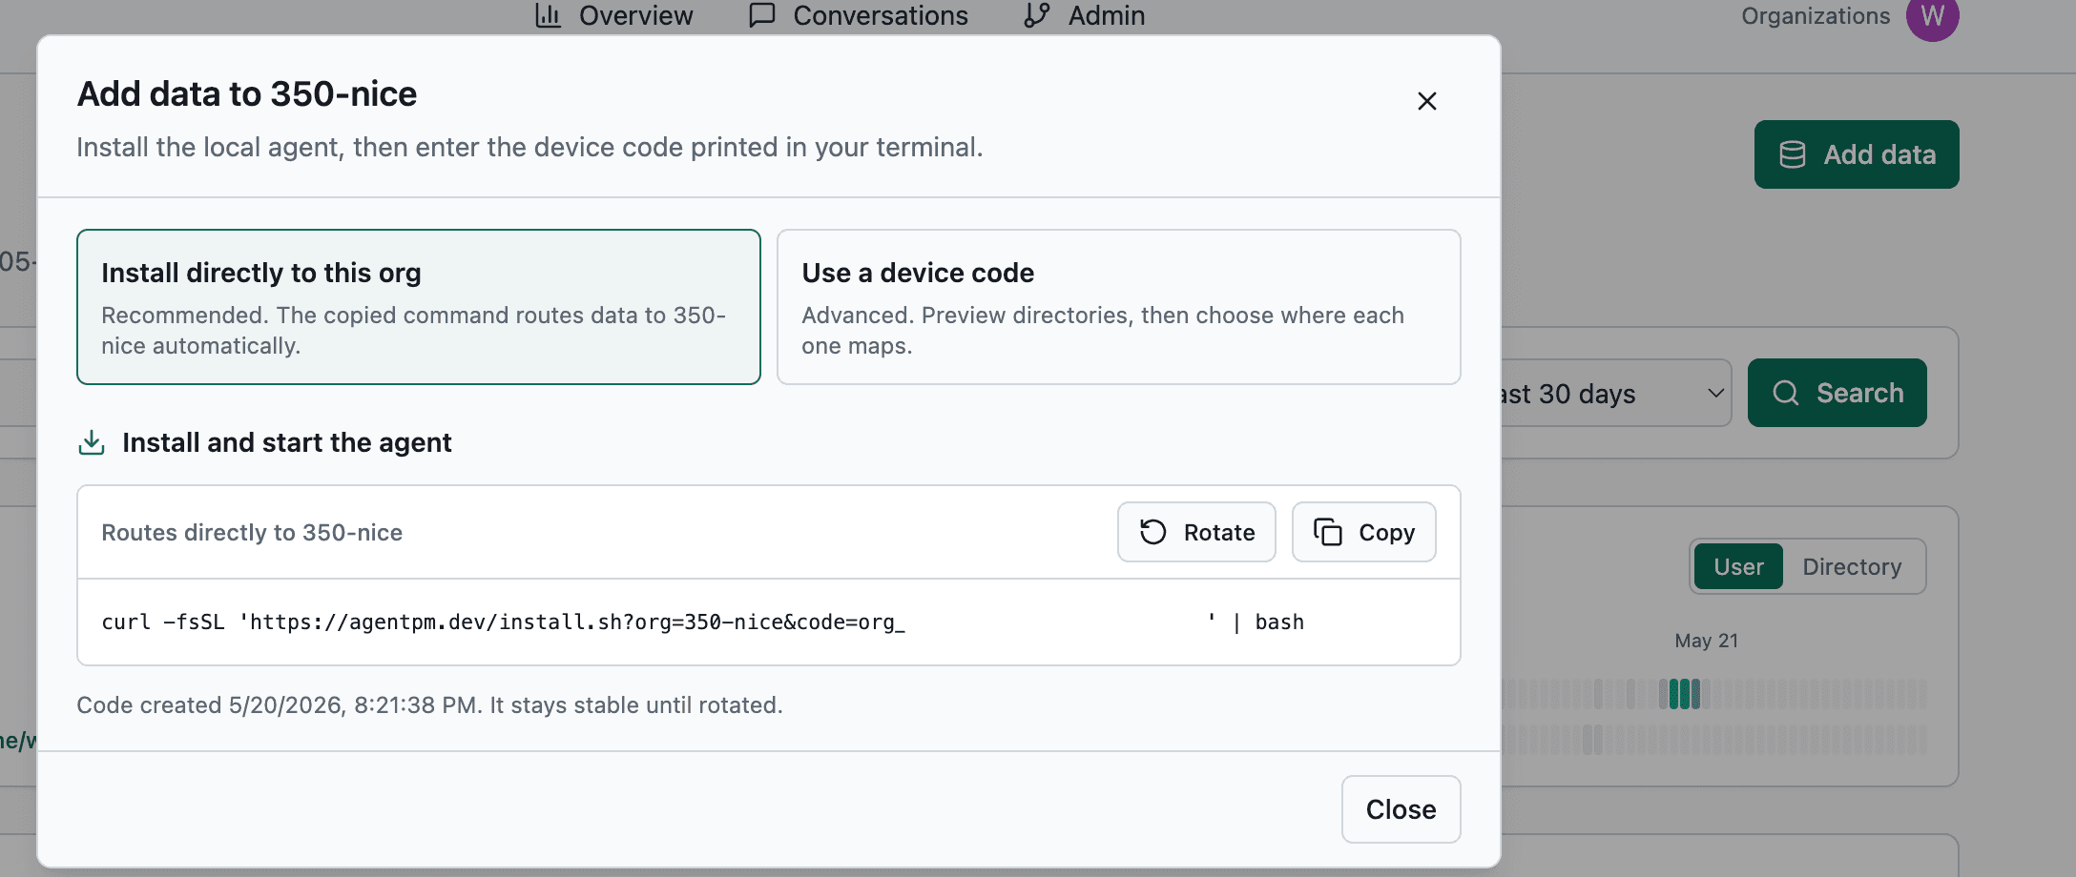Click the Routes directly to 350-nice label

[x=252, y=533]
